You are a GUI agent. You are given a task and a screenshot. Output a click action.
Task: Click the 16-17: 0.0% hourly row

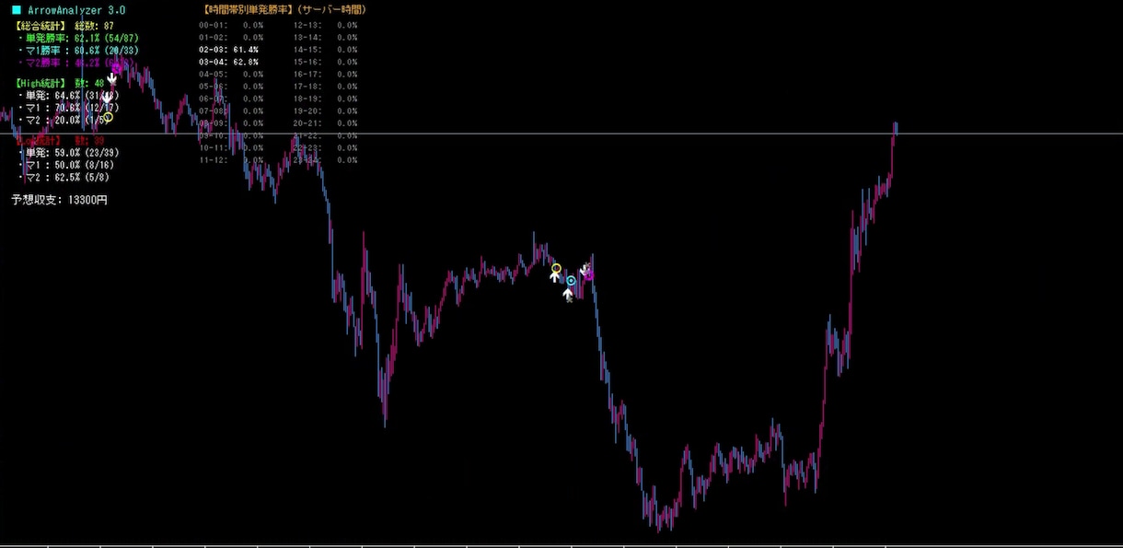point(325,74)
